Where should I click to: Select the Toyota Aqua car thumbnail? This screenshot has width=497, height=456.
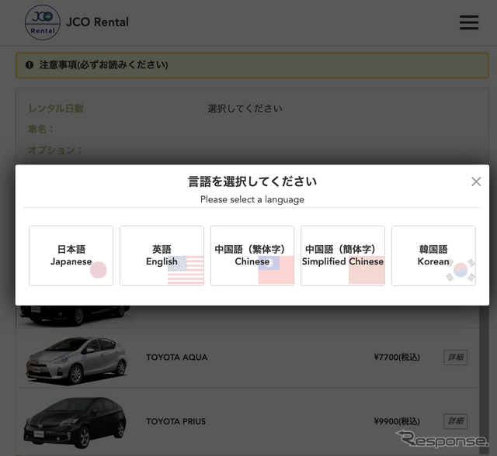pos(76,360)
